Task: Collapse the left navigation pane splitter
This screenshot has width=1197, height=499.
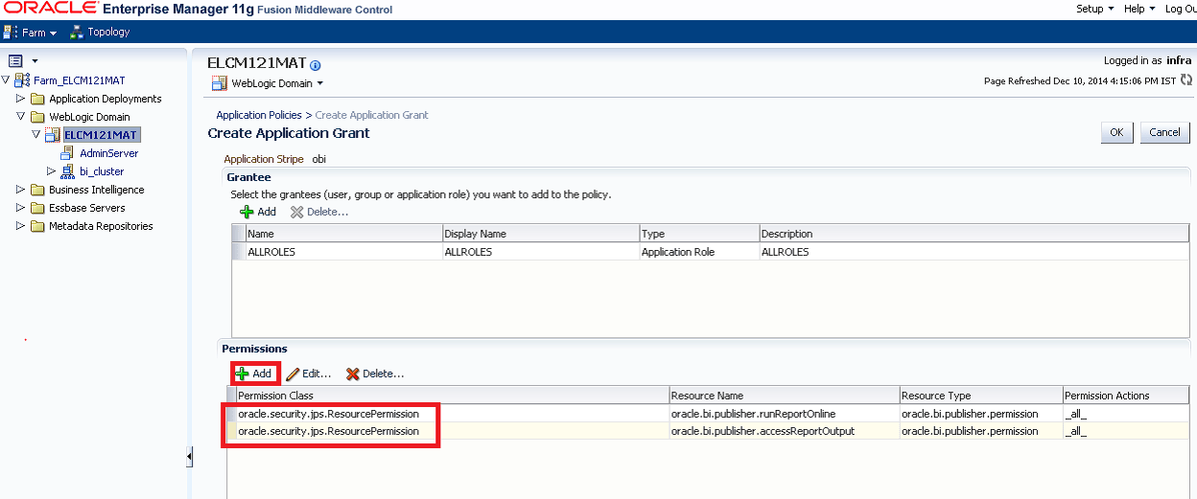Action: (189, 458)
